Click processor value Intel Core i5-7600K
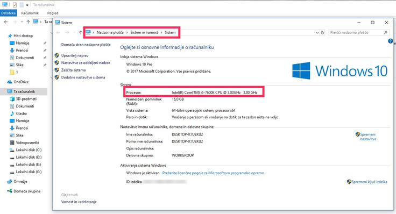Image resolution: width=396 pixels, height=214 pixels. pos(215,92)
